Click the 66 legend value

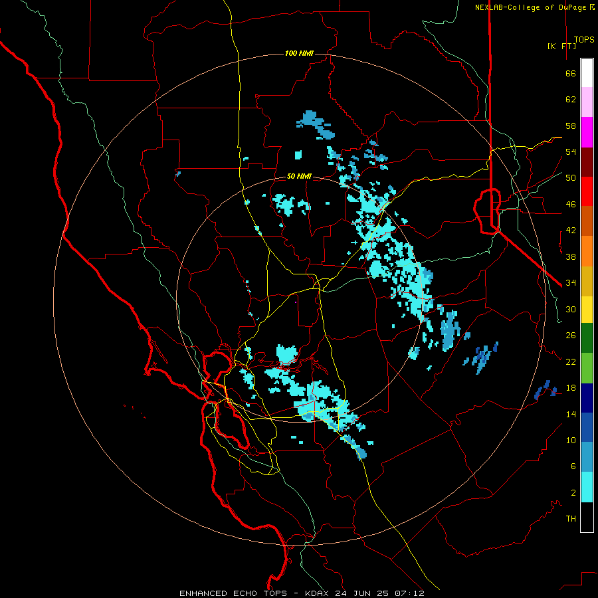pos(571,73)
